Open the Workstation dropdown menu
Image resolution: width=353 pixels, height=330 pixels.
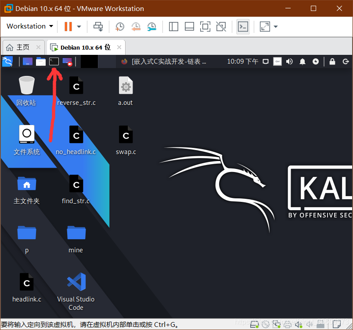click(30, 26)
